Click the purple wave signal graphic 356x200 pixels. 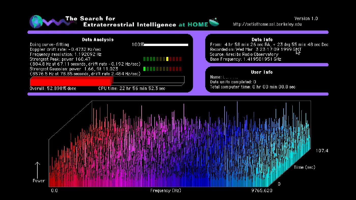tap(54, 22)
